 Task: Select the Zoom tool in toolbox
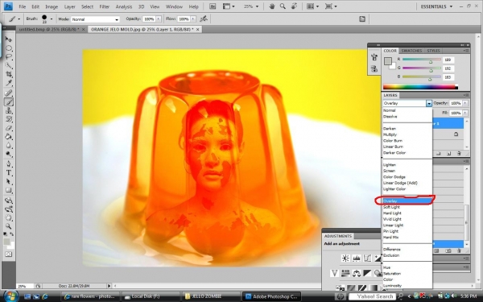(9, 226)
